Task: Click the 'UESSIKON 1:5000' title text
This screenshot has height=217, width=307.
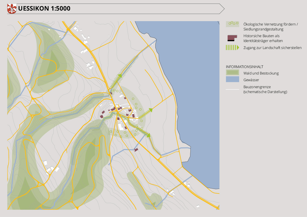Action: coord(44,9)
